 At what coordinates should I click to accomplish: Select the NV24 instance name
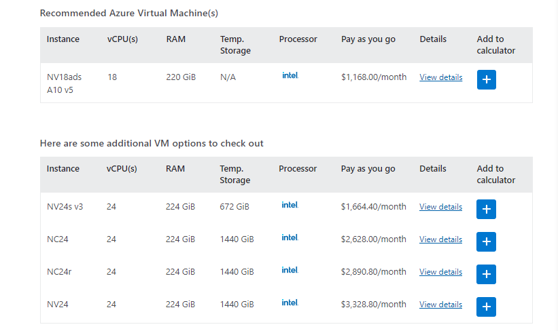[x=58, y=305]
